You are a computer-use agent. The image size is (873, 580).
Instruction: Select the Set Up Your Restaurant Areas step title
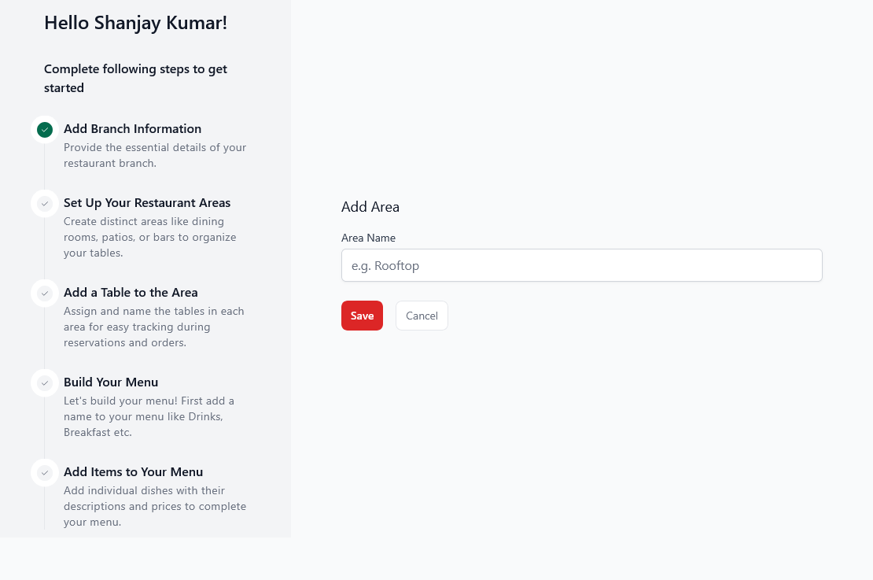point(147,202)
